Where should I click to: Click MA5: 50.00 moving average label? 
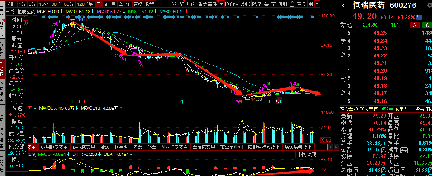(48, 11)
